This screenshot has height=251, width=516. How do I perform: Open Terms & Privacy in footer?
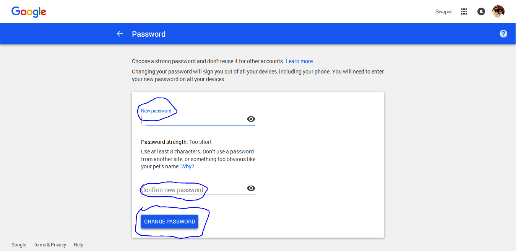(x=50, y=245)
